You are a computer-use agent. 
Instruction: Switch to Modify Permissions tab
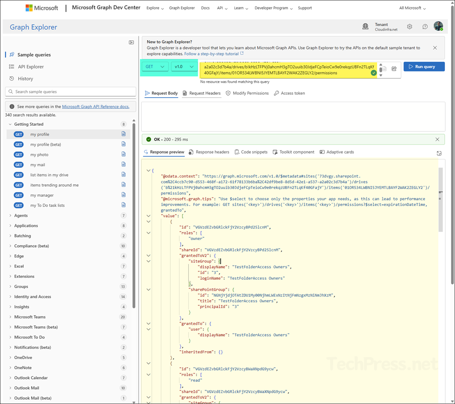click(x=247, y=93)
